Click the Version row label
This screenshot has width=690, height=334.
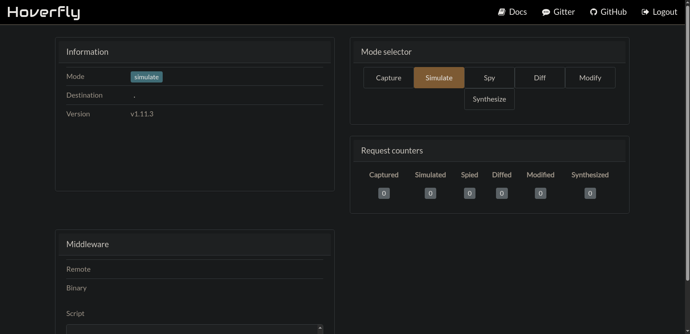click(78, 114)
